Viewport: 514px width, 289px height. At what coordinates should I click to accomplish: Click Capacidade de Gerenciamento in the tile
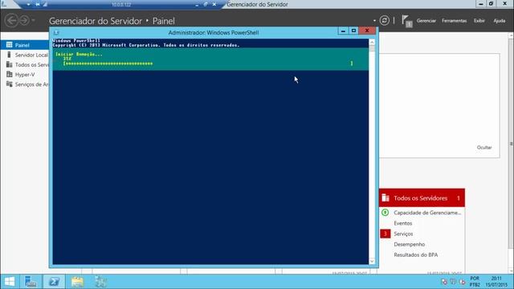tap(427, 213)
